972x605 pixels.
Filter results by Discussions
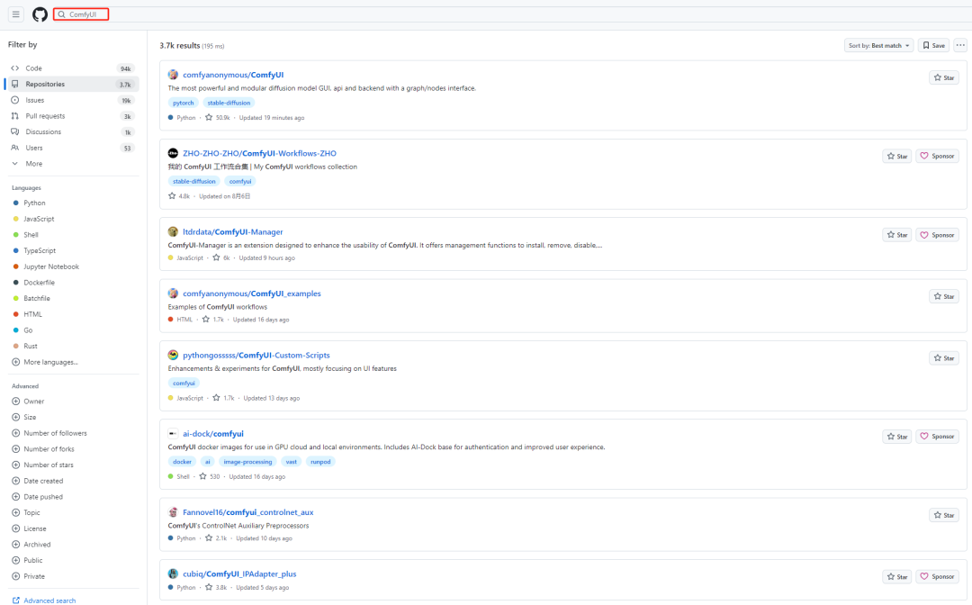coord(72,132)
